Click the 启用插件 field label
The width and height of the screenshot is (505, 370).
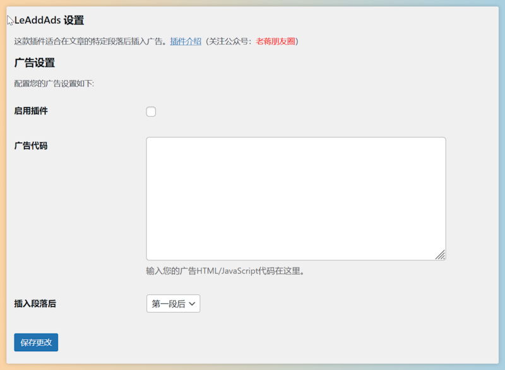click(x=31, y=111)
